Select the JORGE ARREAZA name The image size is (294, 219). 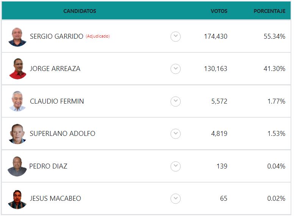click(55, 69)
